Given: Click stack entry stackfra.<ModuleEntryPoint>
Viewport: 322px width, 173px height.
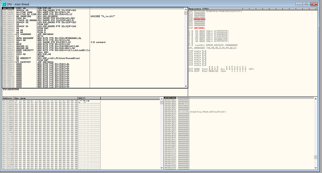Looking at the screenshot, I should click(208, 112).
